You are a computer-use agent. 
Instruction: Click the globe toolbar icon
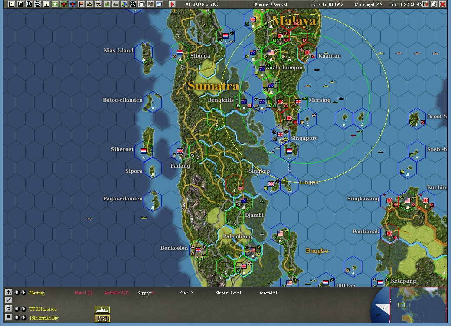pos(124,4)
